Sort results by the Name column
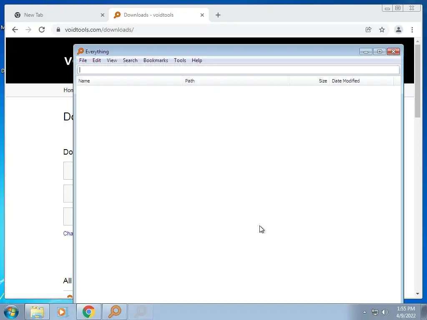Image resolution: width=427 pixels, height=320 pixels. tap(130, 81)
